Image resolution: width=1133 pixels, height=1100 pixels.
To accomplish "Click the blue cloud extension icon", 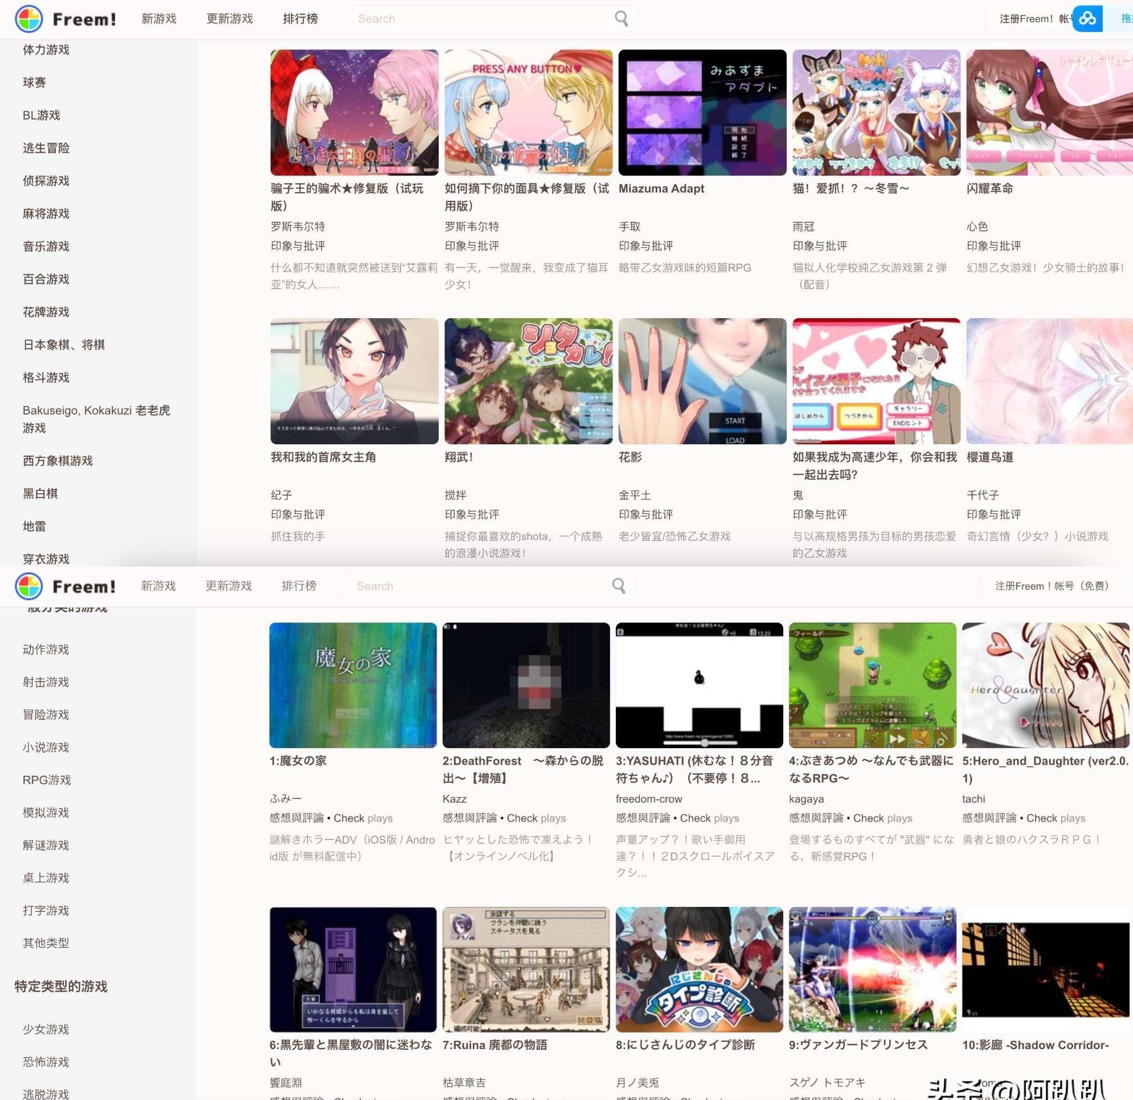I will point(1087,19).
